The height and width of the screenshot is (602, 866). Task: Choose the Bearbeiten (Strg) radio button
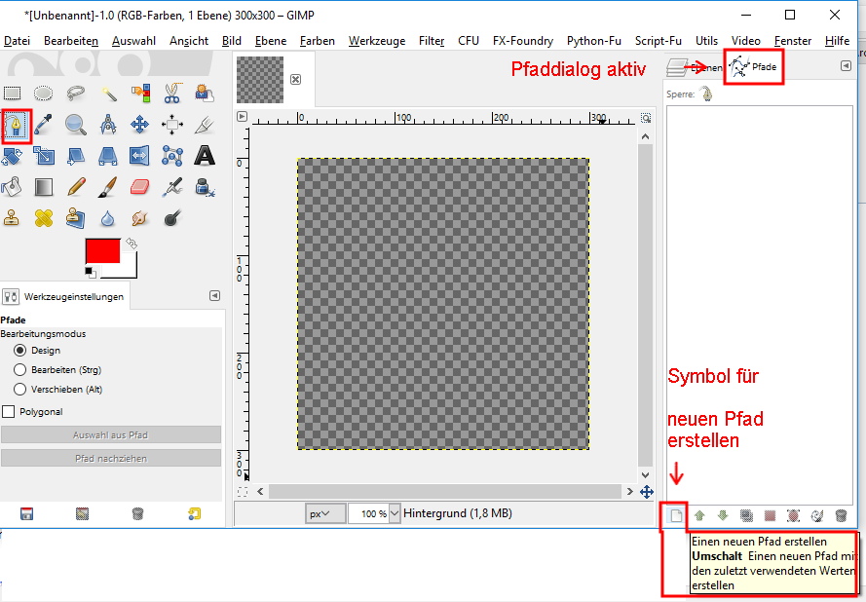pos(19,369)
